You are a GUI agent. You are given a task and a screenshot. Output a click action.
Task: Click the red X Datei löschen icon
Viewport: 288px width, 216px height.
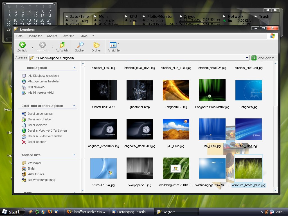tap(24, 142)
